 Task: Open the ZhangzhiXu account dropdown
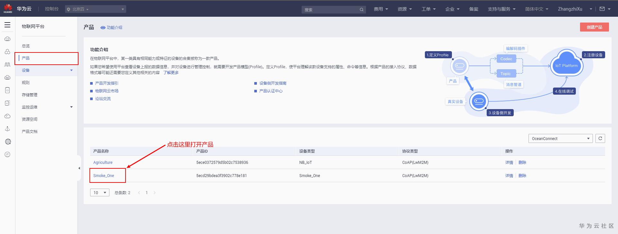[x=575, y=9]
